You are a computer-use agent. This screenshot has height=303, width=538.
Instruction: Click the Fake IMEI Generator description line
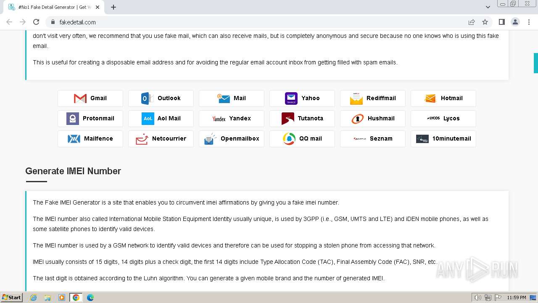[x=186, y=202]
